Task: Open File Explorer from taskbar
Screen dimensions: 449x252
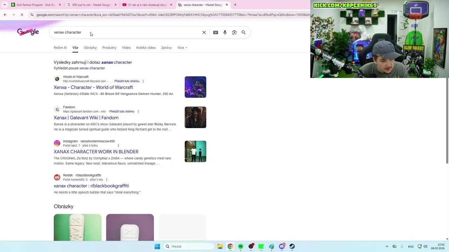Action: [x=220, y=246]
